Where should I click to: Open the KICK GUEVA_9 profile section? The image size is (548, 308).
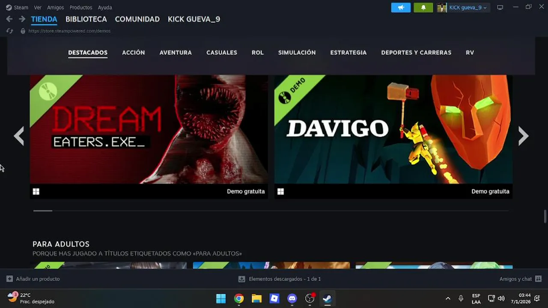point(194,19)
